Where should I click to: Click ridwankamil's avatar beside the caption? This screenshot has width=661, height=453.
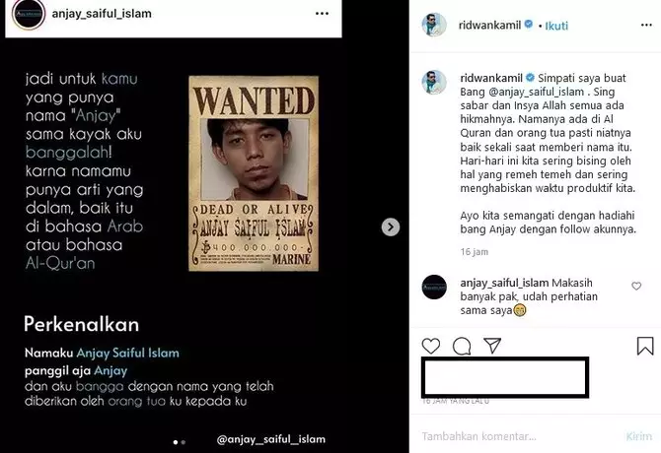pos(434,82)
